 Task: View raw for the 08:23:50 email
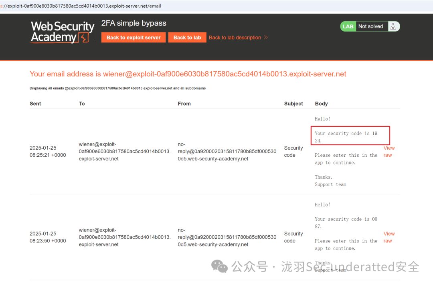389,237
